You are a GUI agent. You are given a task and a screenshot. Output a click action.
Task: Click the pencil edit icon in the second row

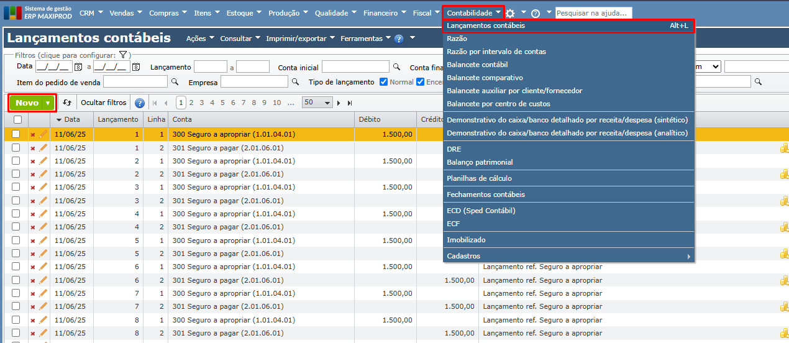click(43, 147)
